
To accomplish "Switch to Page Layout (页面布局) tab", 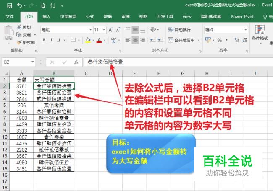I will (68, 17).
